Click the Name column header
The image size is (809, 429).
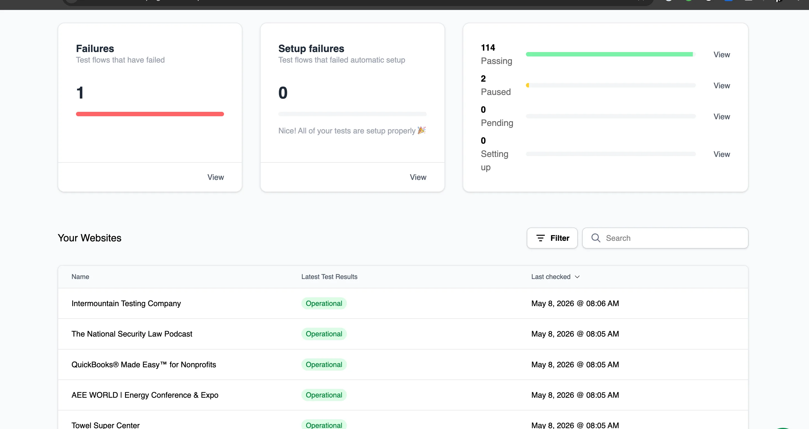(x=80, y=277)
